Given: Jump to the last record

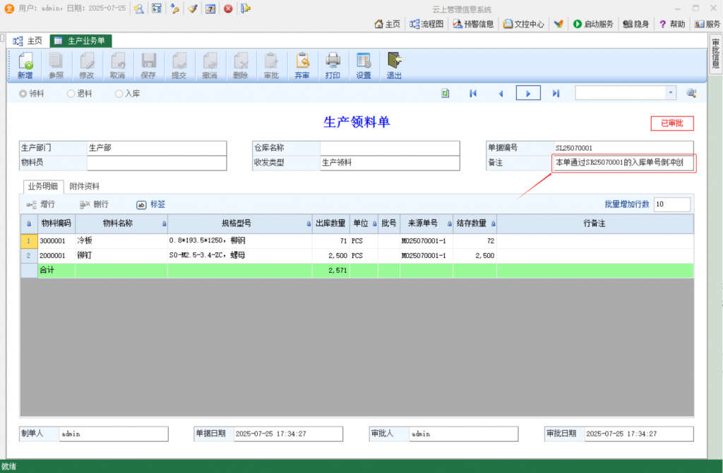Looking at the screenshot, I should click(x=556, y=94).
